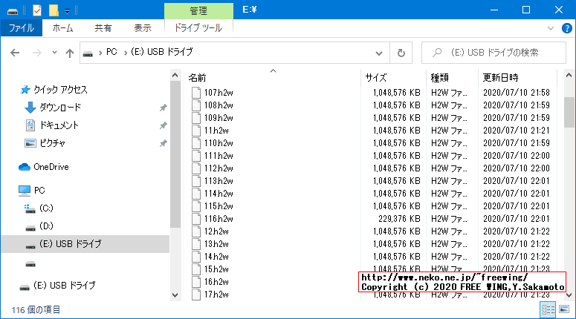The width and height of the screenshot is (576, 319).
Task: Select the 管理 contextual tab
Action: pyautogui.click(x=198, y=11)
